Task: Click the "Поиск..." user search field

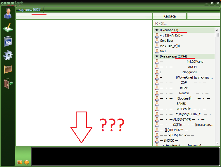Action: (x=186, y=23)
